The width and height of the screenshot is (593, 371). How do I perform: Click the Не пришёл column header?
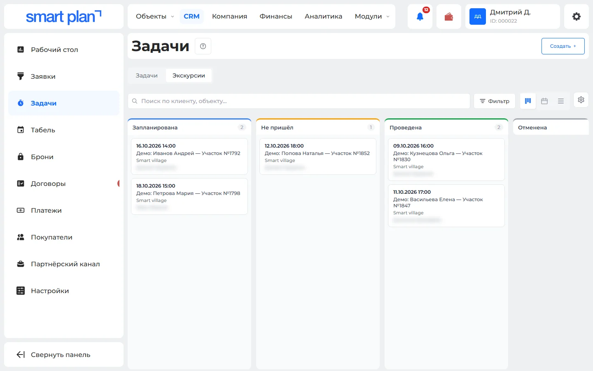pos(318,127)
